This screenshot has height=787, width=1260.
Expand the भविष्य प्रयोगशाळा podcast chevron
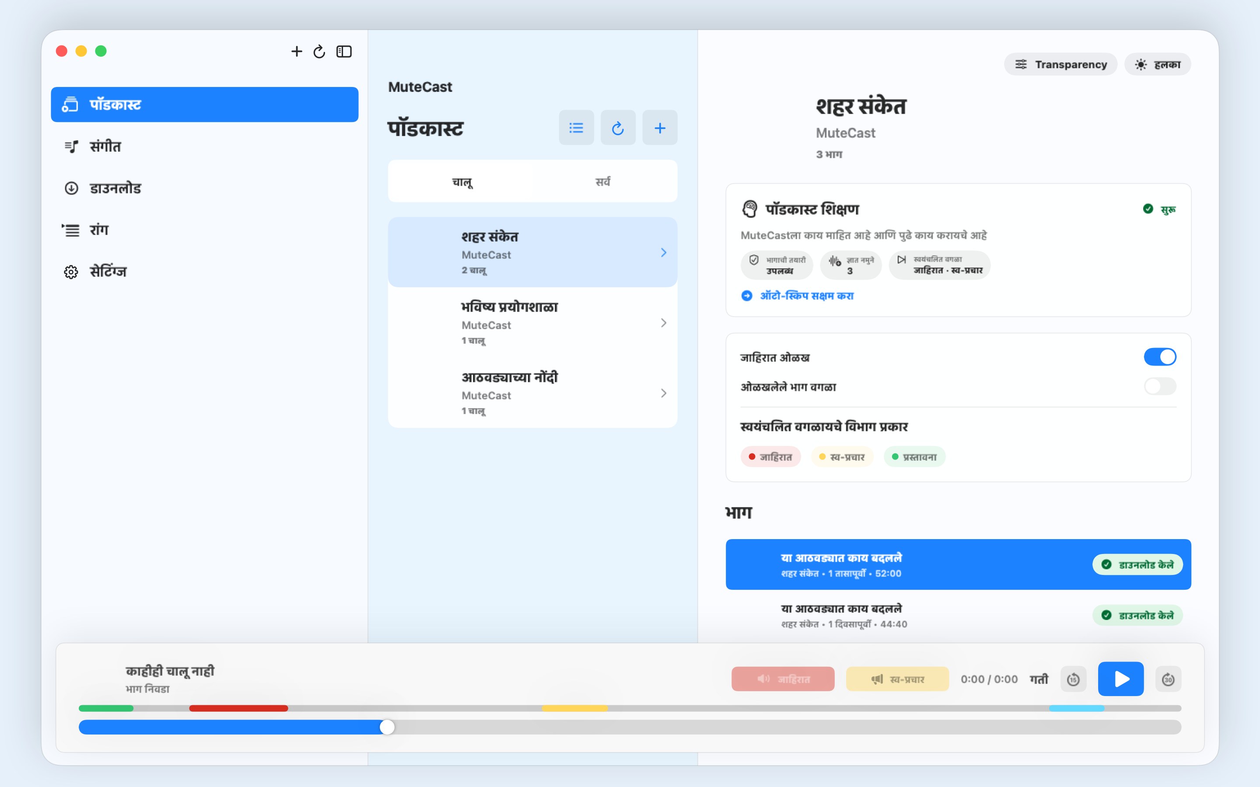point(663,323)
